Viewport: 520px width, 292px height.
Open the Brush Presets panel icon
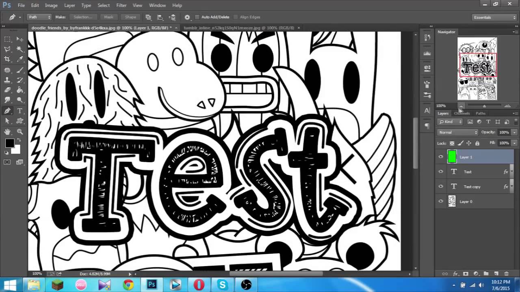pyautogui.click(x=427, y=95)
